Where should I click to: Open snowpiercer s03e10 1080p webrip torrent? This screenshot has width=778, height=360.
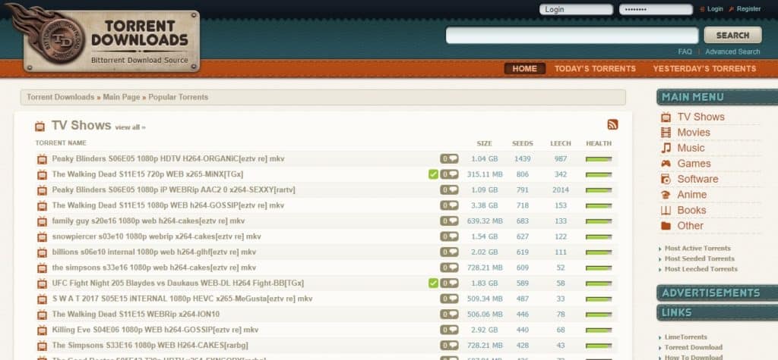pyautogui.click(x=157, y=236)
